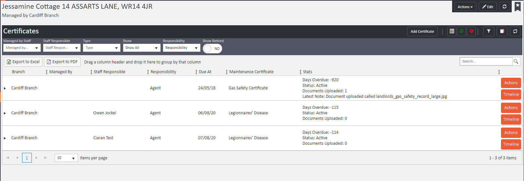
Task: Refresh the Certificates panel
Action: [515, 31]
